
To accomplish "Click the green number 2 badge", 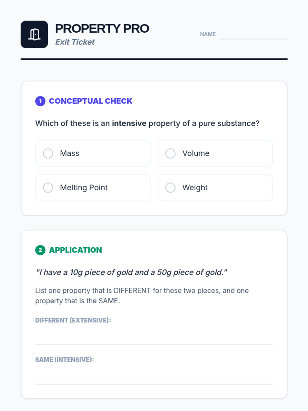I will tap(40, 250).
